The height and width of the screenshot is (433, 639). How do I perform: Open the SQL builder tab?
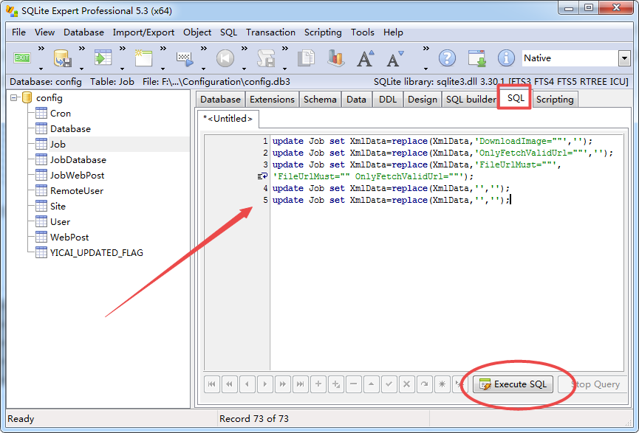[x=471, y=100]
